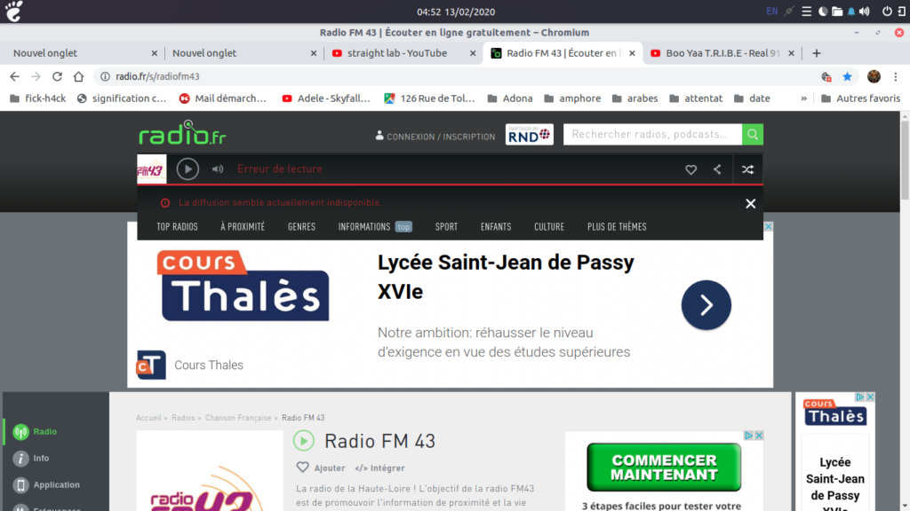This screenshot has width=910, height=511.
Task: Play the FM43 stream in player bar
Action: [x=188, y=169]
